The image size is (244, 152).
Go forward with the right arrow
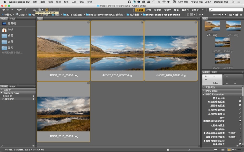(x=8, y=10)
